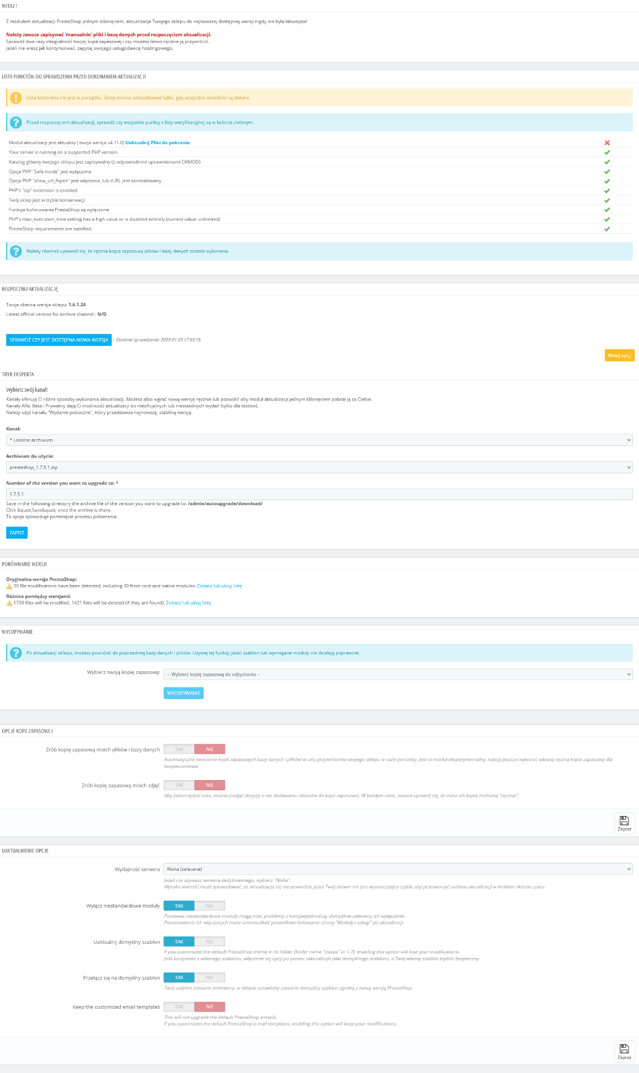Select NIE for files and database backup

coord(210,749)
